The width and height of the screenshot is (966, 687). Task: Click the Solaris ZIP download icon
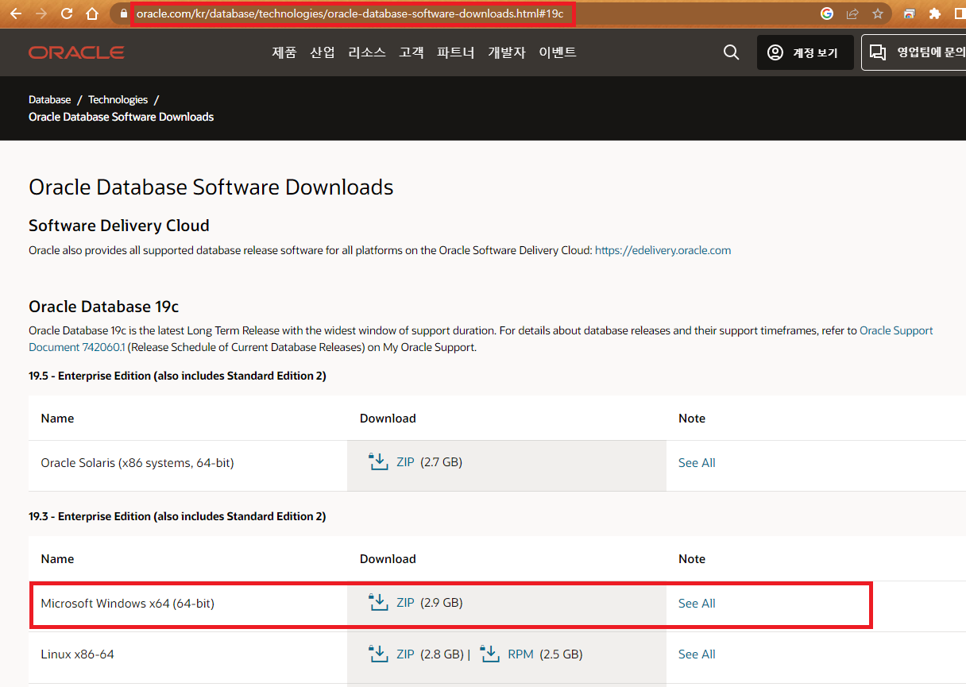point(378,461)
